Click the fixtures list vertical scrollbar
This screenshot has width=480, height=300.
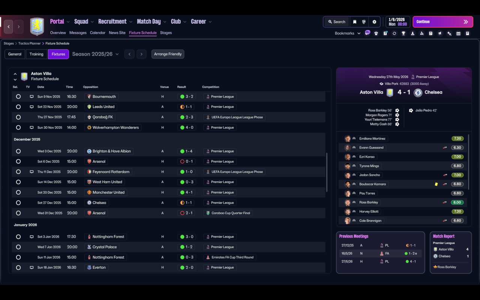[327, 172]
